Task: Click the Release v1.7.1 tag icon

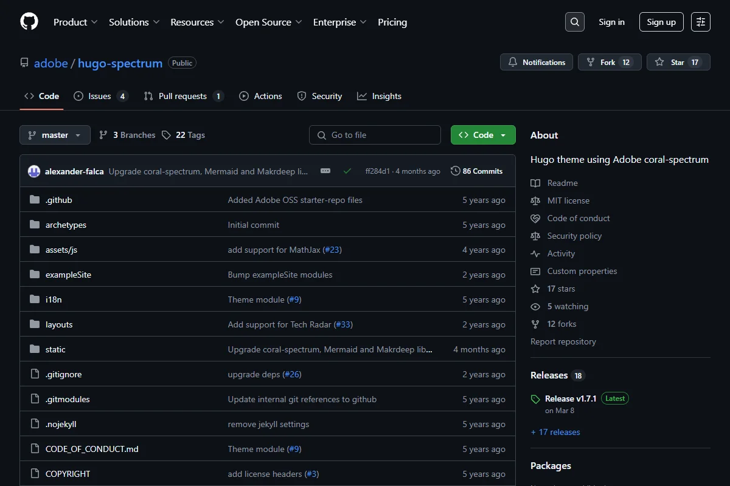Action: pyautogui.click(x=535, y=399)
